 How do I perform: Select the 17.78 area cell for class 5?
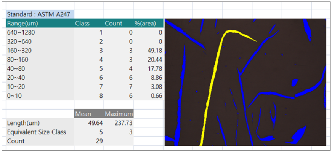coord(148,69)
